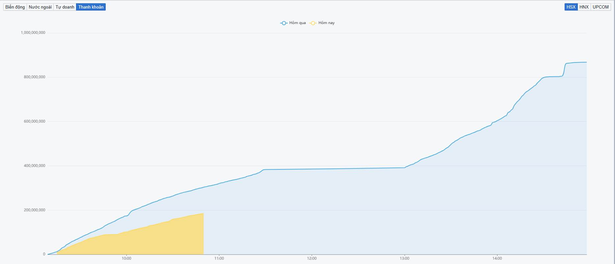Click the 10:00 time axis label

126,258
